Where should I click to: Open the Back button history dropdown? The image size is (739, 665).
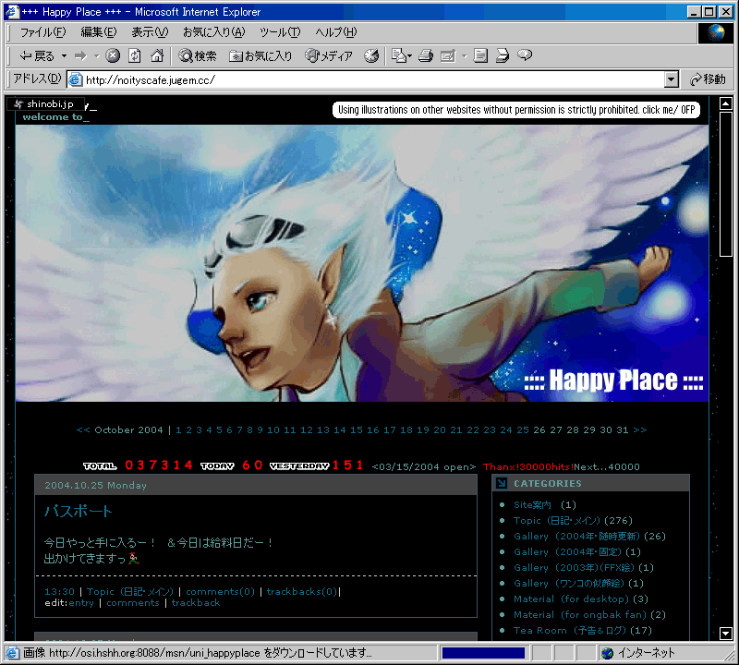(64, 56)
